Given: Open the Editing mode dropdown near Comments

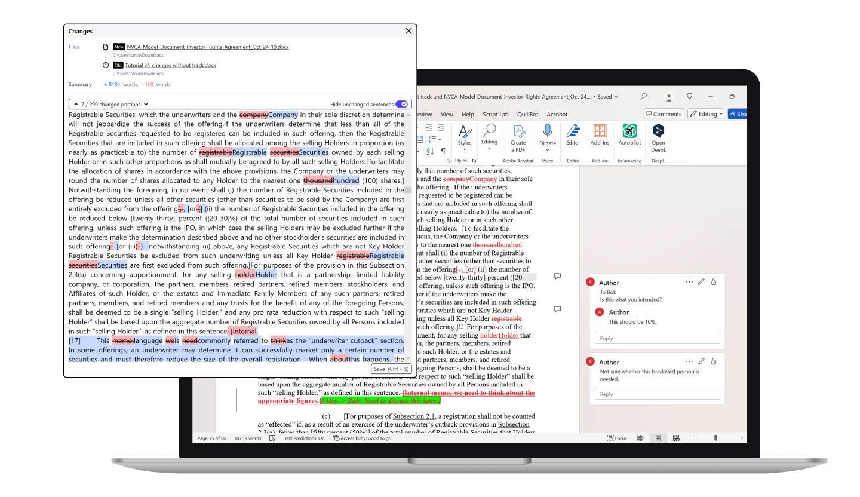Looking at the screenshot, I should [705, 114].
